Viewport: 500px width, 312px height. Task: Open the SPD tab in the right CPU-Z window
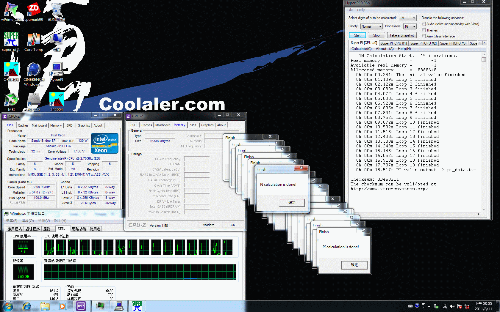coord(193,125)
